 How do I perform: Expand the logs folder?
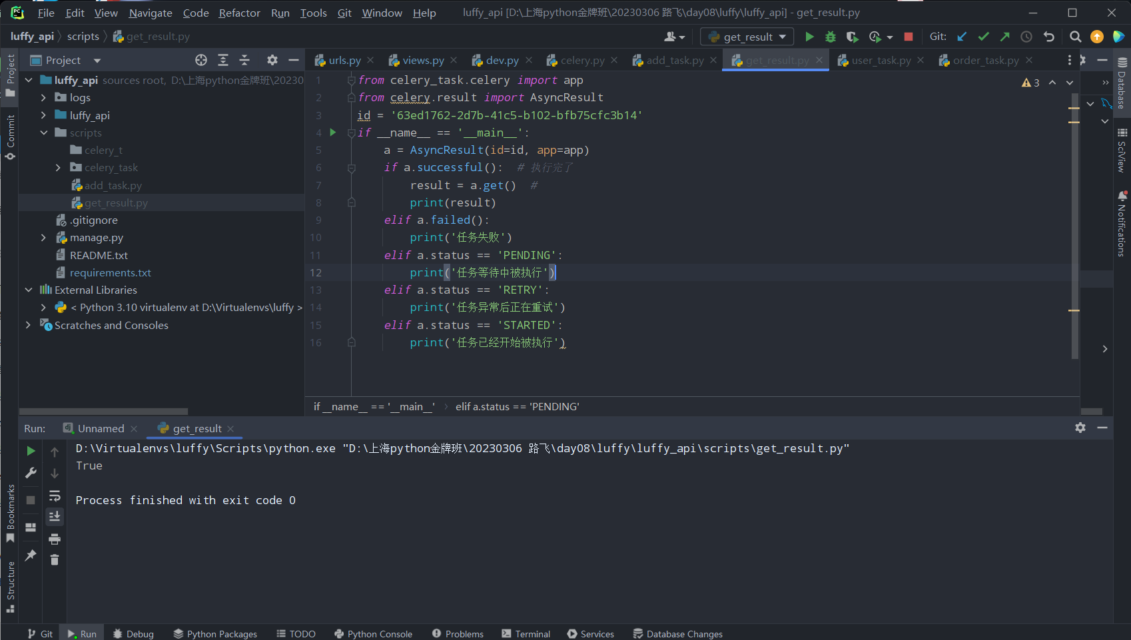(43, 97)
